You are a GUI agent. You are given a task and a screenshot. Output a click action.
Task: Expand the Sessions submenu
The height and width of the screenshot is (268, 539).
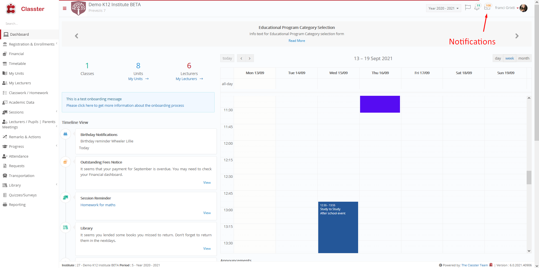pyautogui.click(x=56, y=112)
